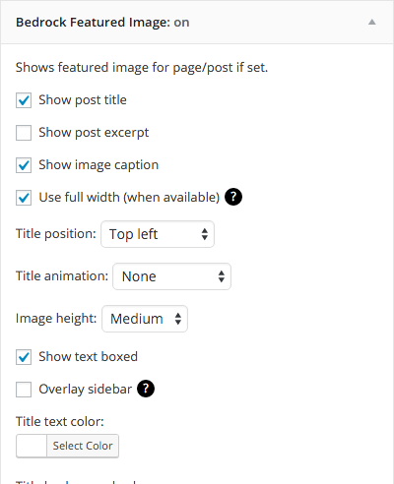This screenshot has height=484, width=394.
Task: Click help icon beside Overlay sidebar
Action: pyautogui.click(x=146, y=389)
